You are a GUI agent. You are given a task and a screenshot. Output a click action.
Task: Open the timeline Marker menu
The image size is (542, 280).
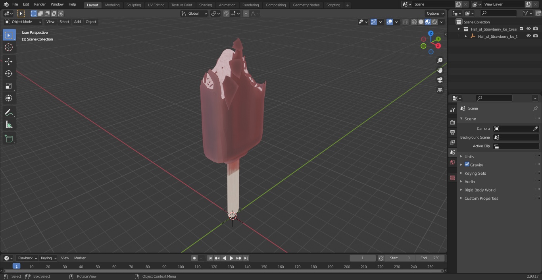[80, 258]
